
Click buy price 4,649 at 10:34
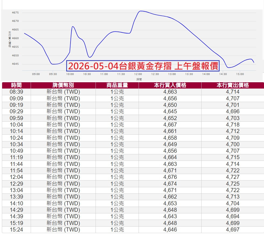coord(170,144)
